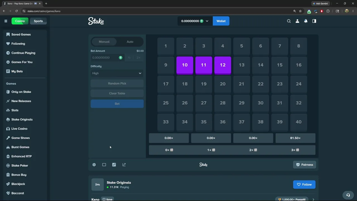Open game settings gear below Keno board

tap(94, 165)
